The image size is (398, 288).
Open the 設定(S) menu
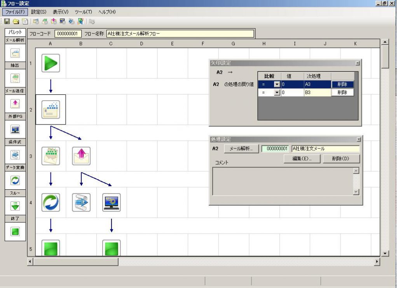tap(38, 12)
